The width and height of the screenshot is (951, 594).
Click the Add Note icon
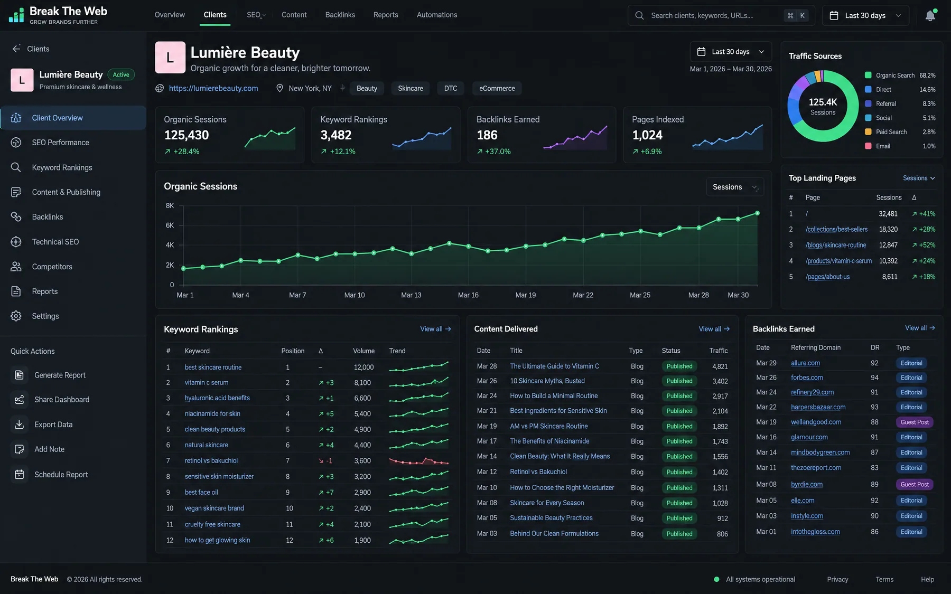[20, 449]
